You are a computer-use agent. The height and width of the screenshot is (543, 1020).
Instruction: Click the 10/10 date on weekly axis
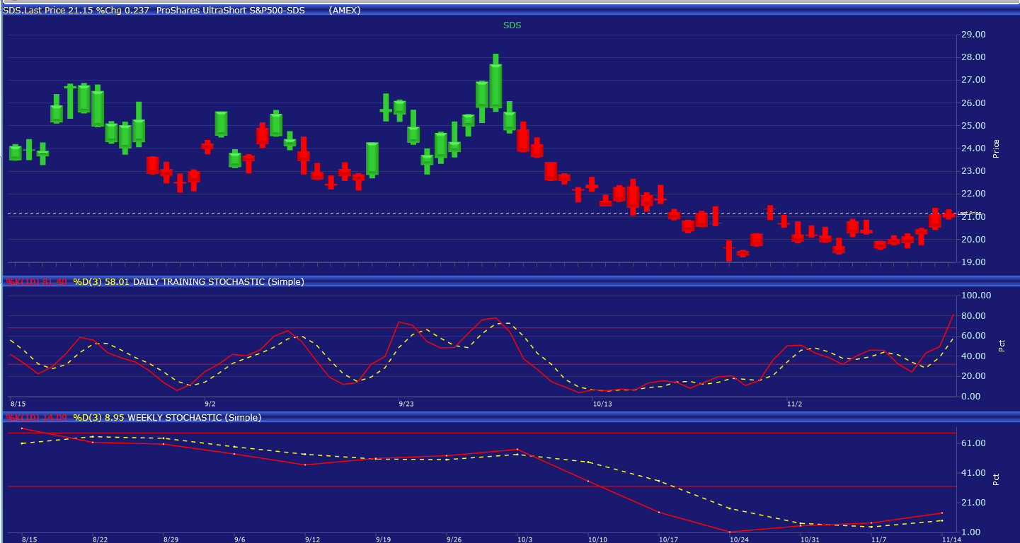(x=597, y=539)
